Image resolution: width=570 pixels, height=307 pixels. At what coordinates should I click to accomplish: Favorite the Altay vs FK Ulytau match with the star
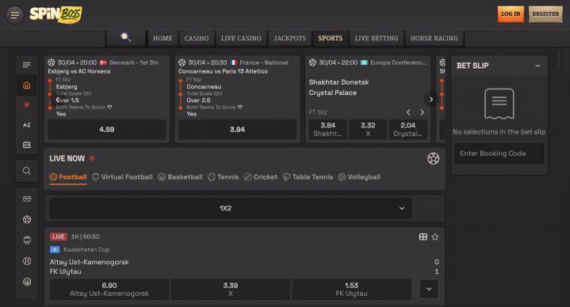[x=434, y=237]
